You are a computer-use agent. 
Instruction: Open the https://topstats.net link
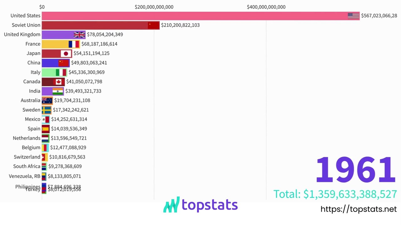point(358,209)
